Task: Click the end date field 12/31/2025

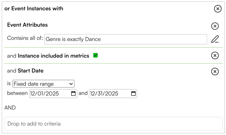Action: click(x=113, y=93)
